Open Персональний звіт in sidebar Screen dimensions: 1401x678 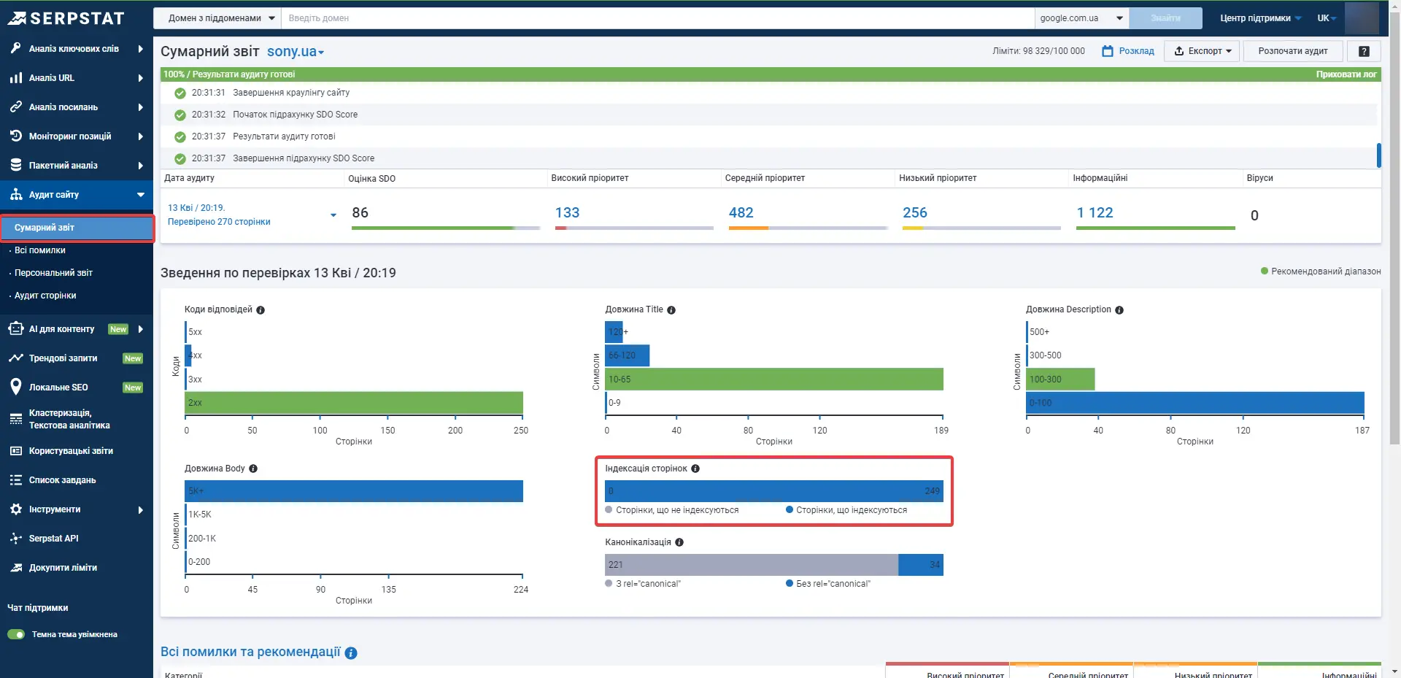pos(53,273)
